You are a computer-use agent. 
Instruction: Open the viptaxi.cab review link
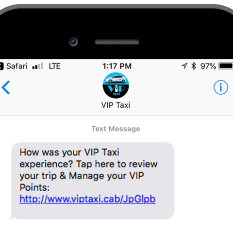(x=87, y=199)
